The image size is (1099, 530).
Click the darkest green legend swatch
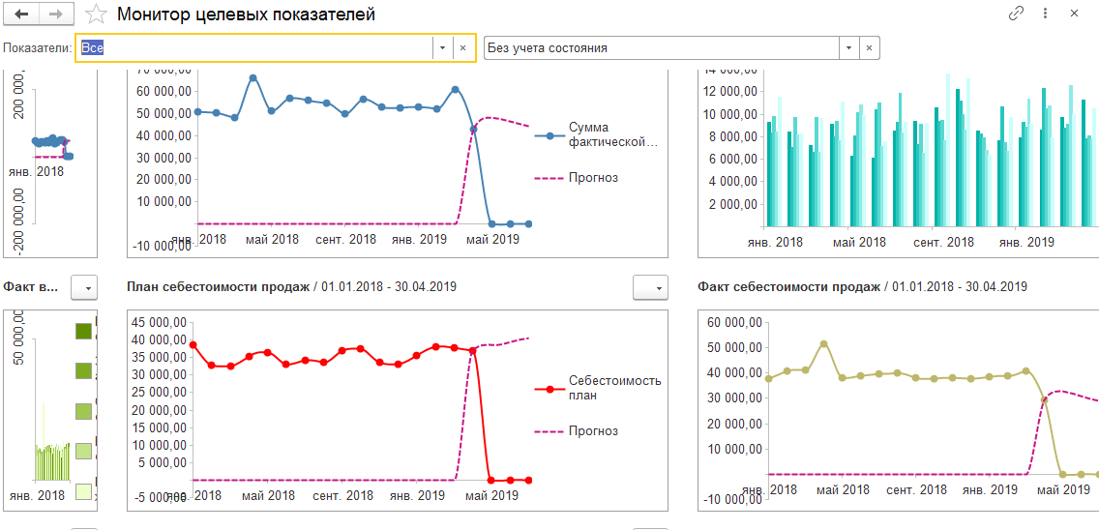[x=84, y=331]
